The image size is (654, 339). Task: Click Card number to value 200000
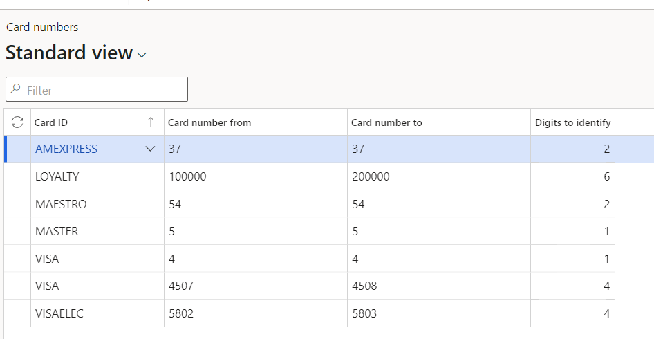tap(371, 176)
